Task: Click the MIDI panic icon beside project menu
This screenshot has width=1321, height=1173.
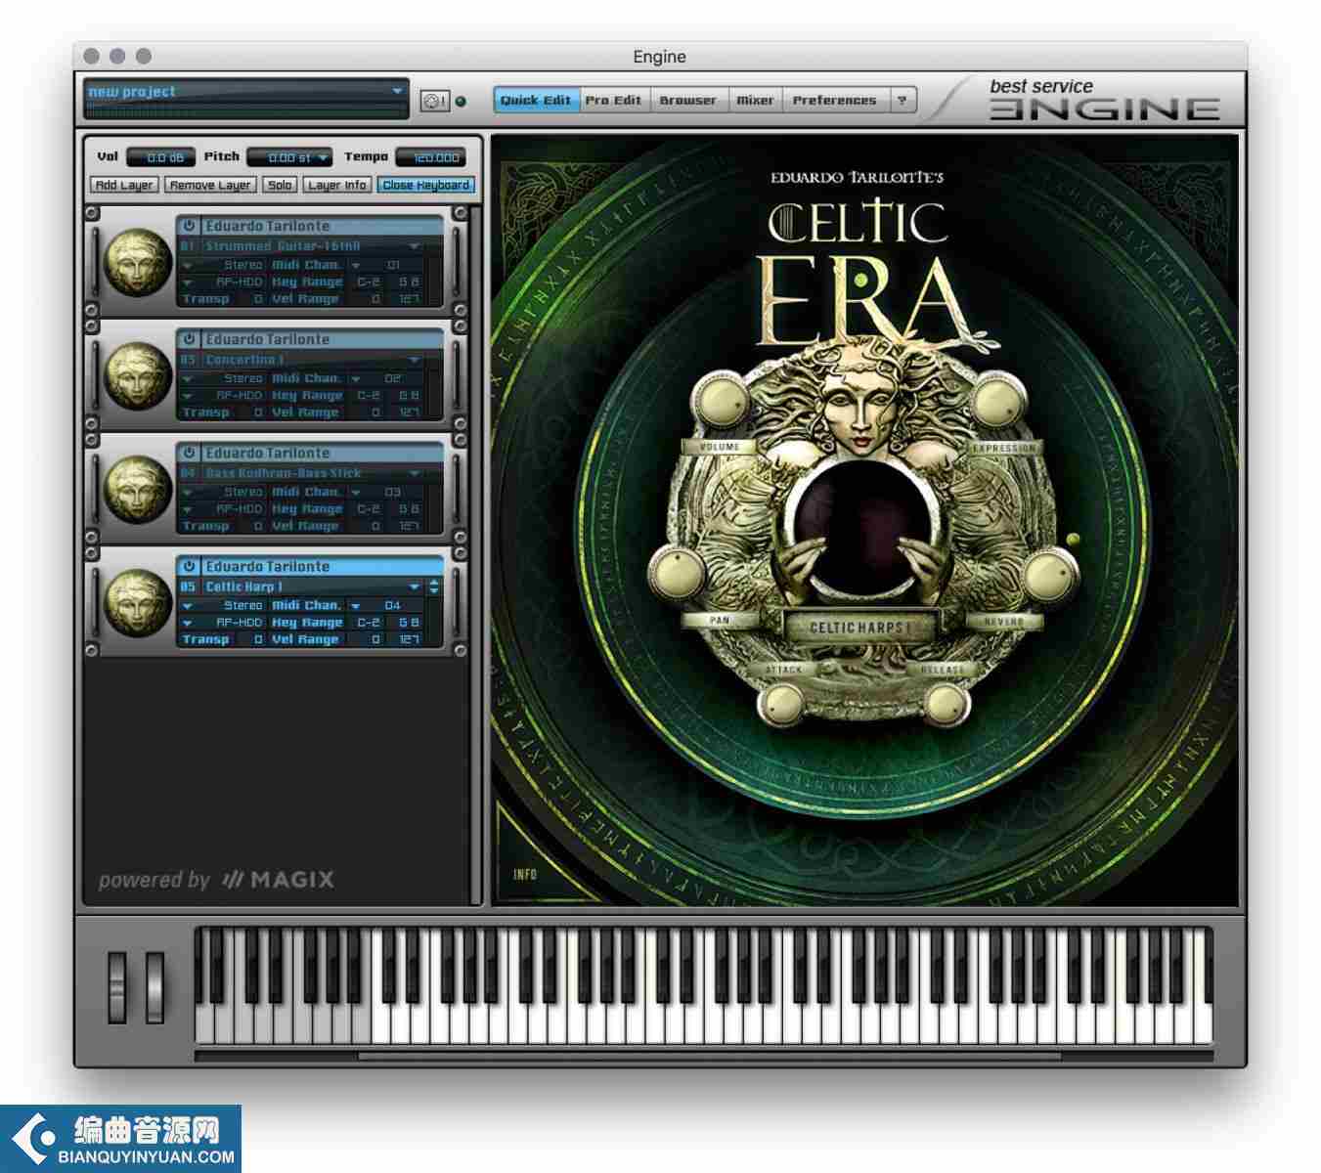Action: [x=434, y=101]
